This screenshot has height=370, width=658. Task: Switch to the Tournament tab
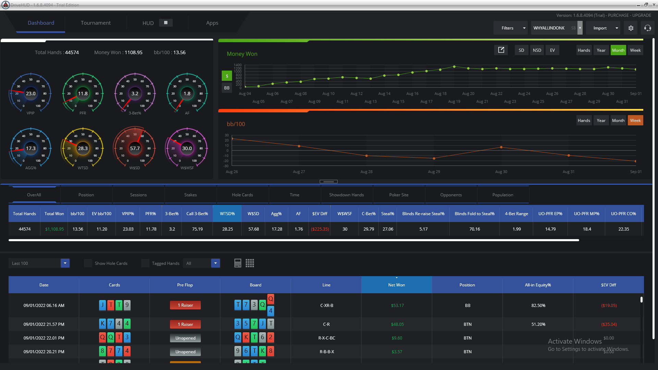(96, 23)
